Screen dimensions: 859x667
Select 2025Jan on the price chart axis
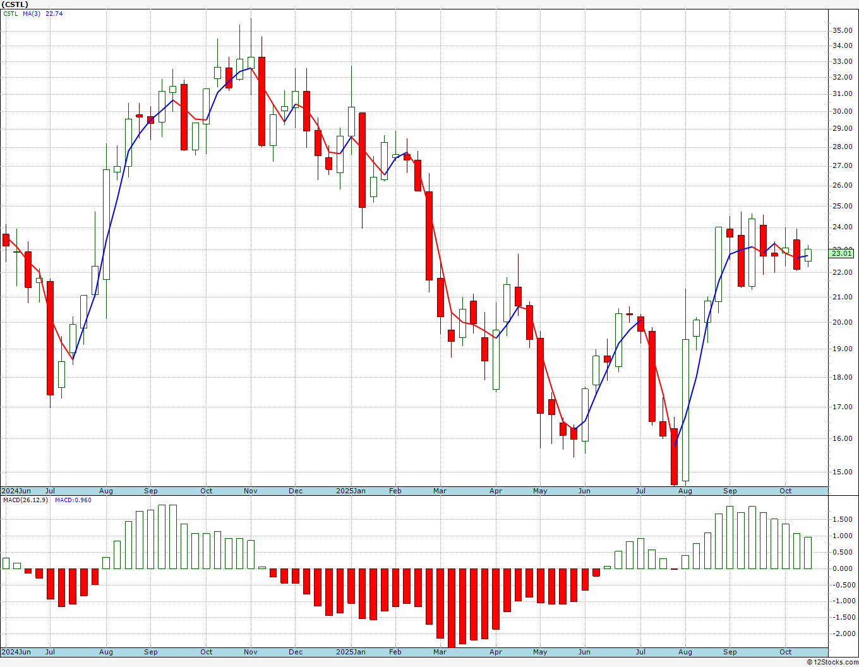pyautogui.click(x=351, y=491)
